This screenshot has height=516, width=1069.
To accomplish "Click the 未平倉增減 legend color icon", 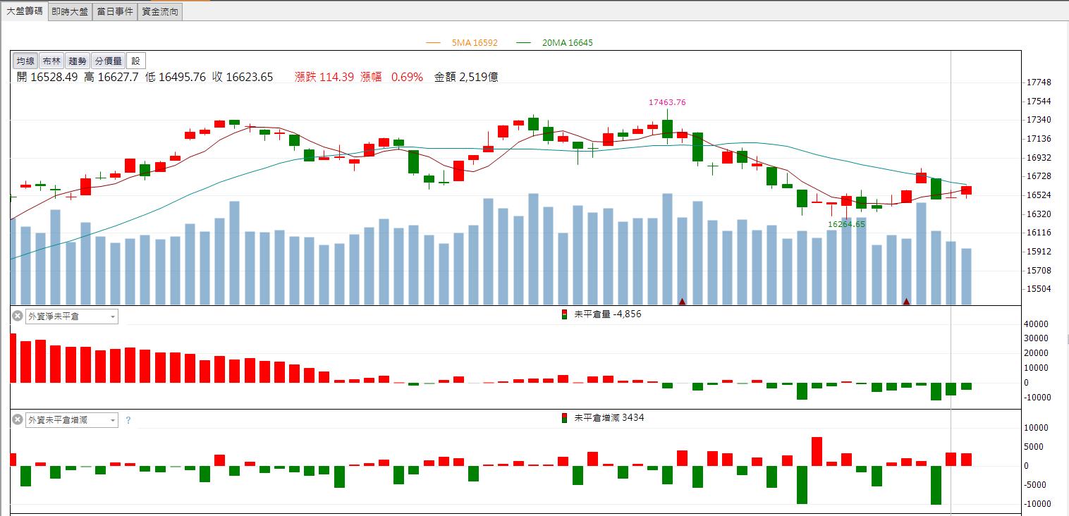I will [x=564, y=418].
